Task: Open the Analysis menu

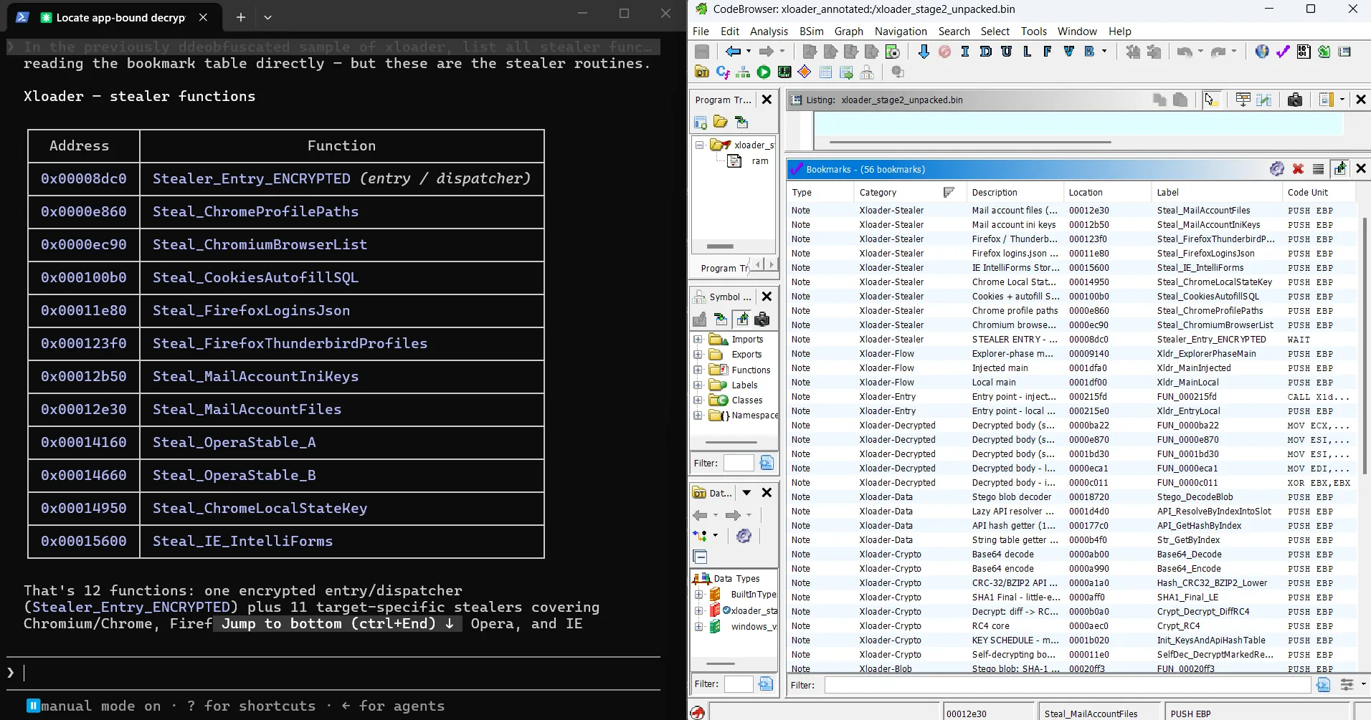Action: (x=769, y=31)
